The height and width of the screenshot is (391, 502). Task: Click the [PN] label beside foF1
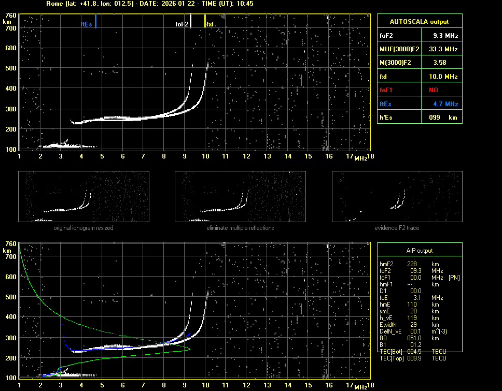(454, 278)
